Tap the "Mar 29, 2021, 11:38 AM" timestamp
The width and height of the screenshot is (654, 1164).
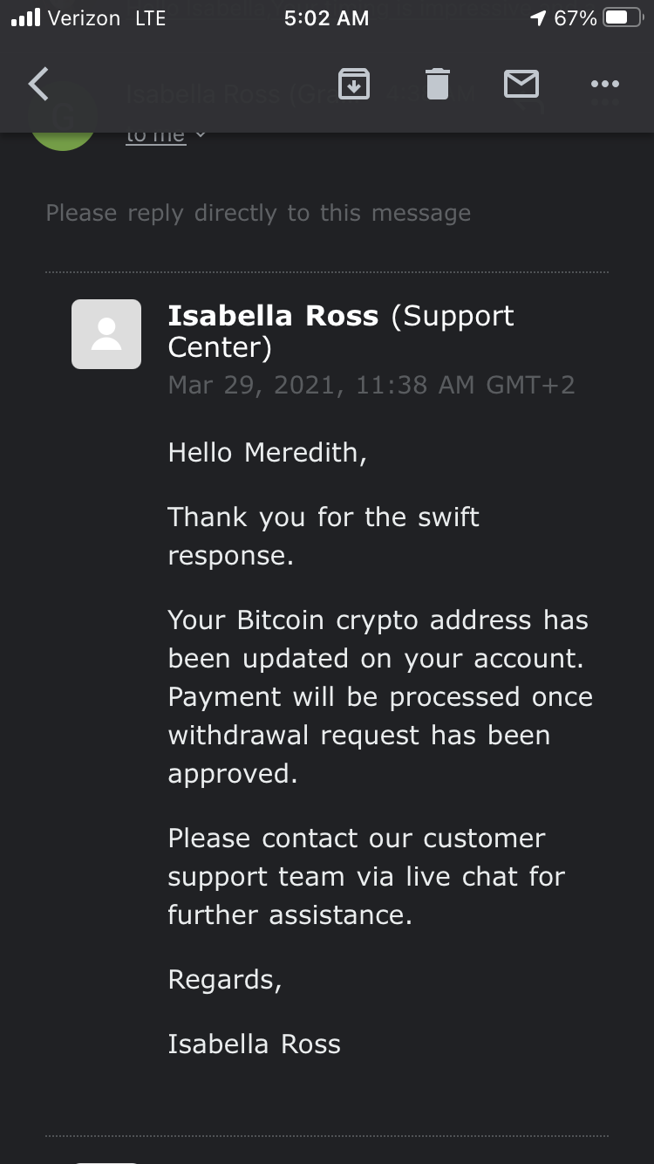tap(371, 385)
